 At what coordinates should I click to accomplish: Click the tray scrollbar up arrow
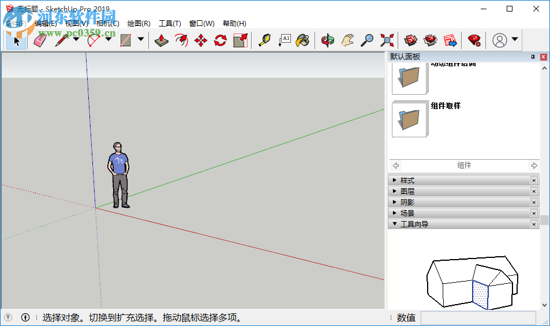[544, 68]
